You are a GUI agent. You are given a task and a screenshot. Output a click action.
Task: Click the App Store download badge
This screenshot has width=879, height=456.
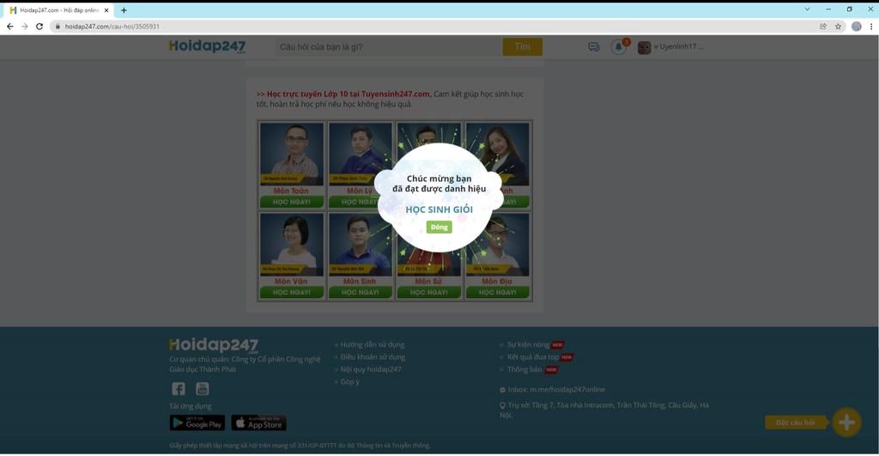[259, 423]
